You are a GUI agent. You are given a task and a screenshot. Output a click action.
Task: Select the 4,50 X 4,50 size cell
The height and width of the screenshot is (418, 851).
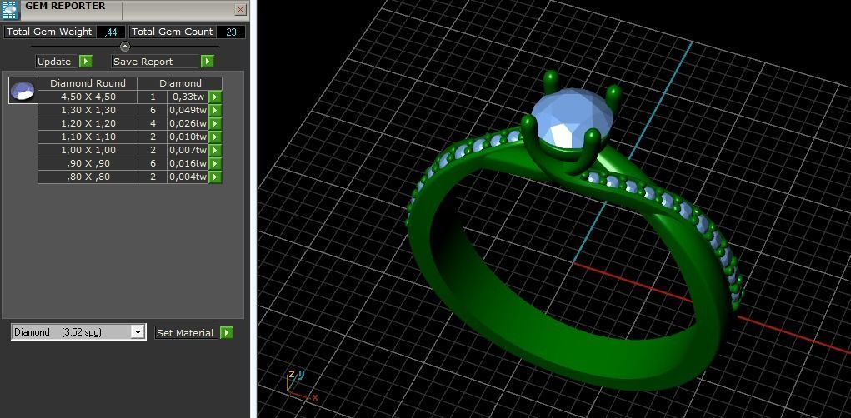point(88,97)
